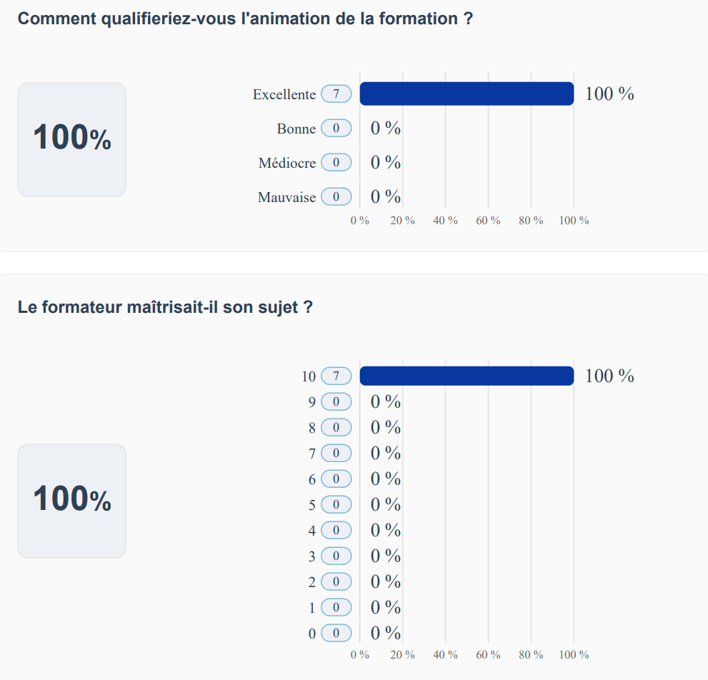The image size is (708, 680).
Task: Click the formateur maîtrisait-il son sujet heading
Action: coord(165,308)
